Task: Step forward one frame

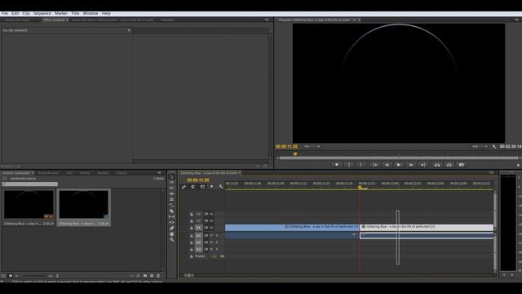Action: tap(411, 165)
